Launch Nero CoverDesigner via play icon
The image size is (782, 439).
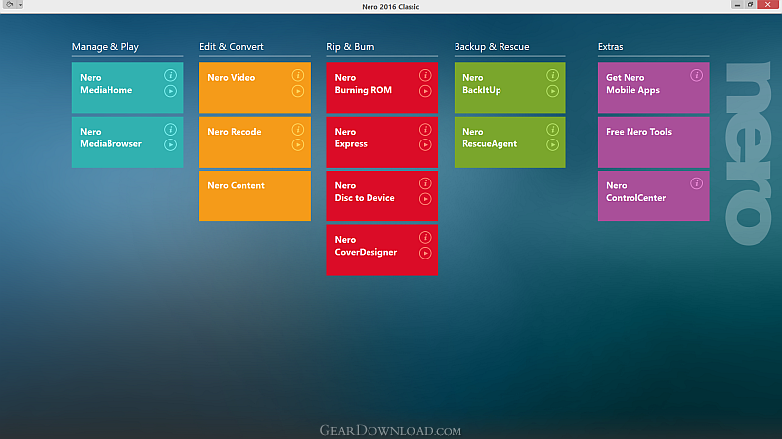[425, 253]
